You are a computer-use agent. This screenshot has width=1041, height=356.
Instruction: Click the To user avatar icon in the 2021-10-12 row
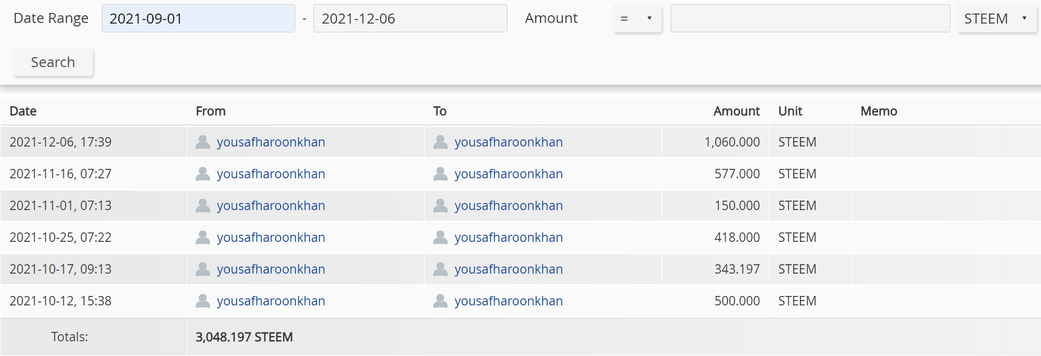click(441, 301)
